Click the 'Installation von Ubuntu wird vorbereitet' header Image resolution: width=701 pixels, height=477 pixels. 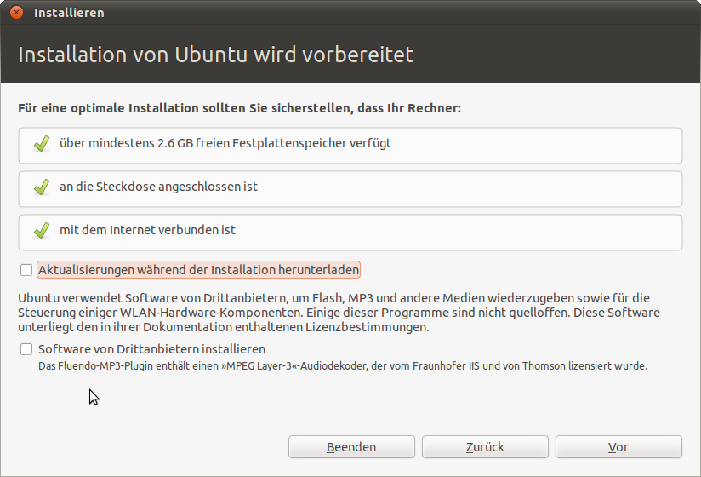[215, 55]
